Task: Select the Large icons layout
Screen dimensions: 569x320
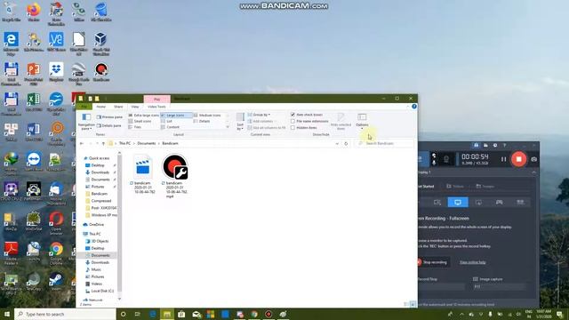Action: tap(176, 115)
